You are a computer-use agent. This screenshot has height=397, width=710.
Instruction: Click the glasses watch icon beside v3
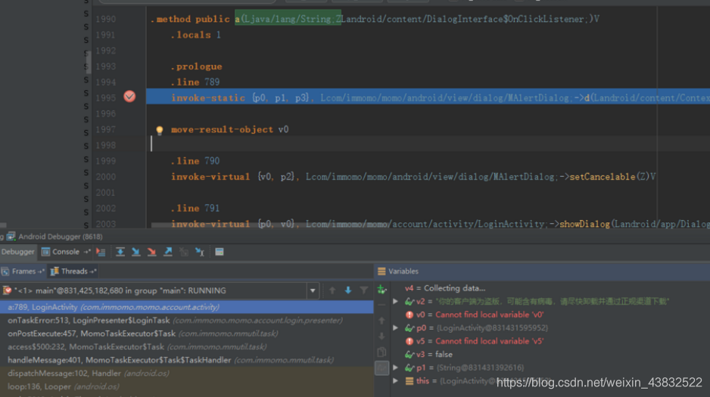(x=409, y=355)
